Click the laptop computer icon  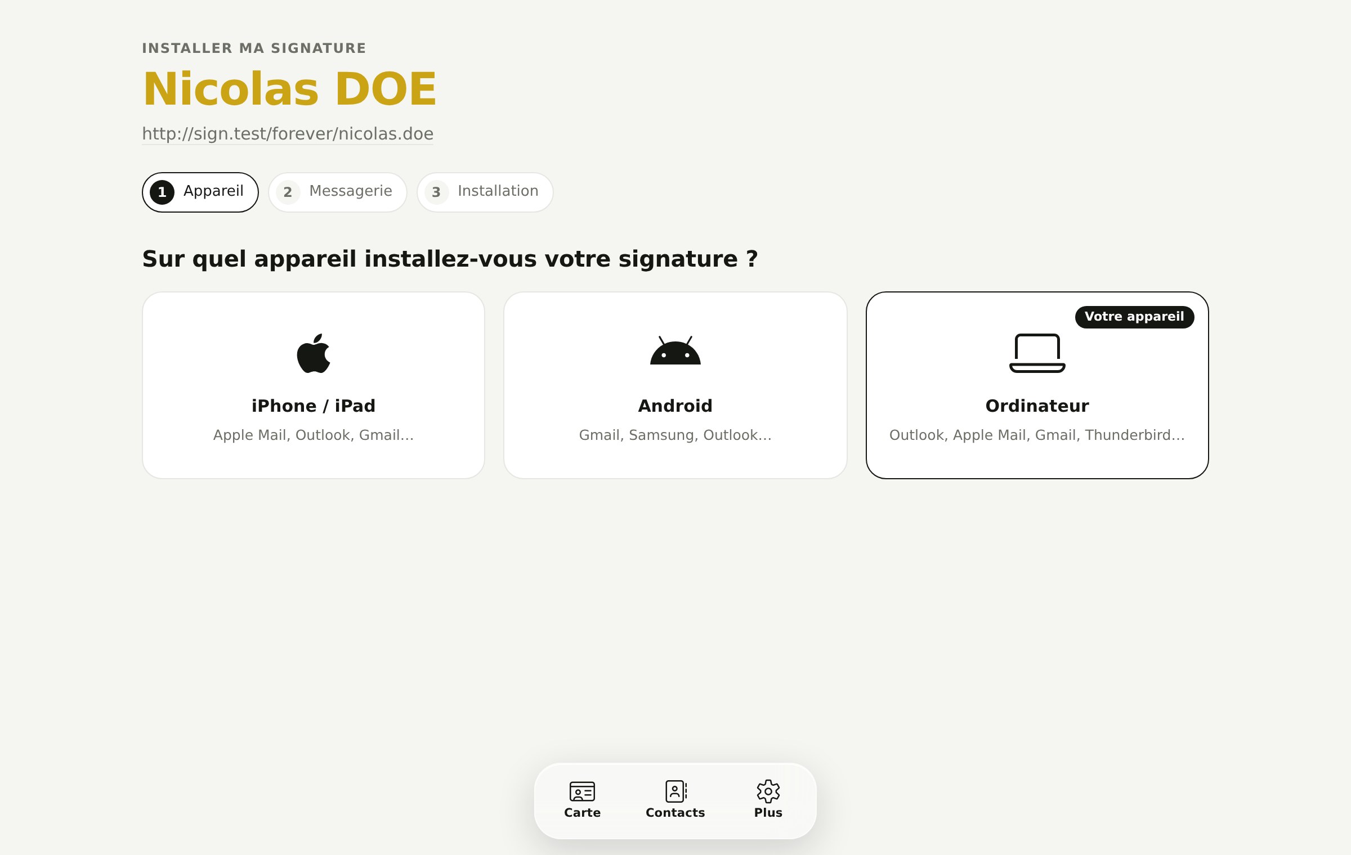1037,353
